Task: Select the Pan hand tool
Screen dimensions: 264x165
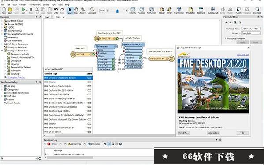Action: tap(76, 11)
